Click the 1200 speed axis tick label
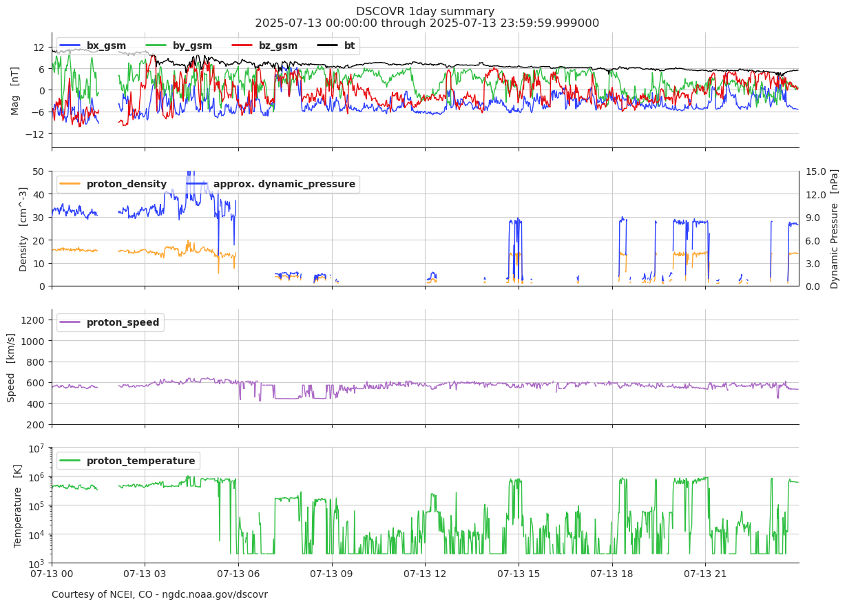847x606 pixels. [34, 320]
